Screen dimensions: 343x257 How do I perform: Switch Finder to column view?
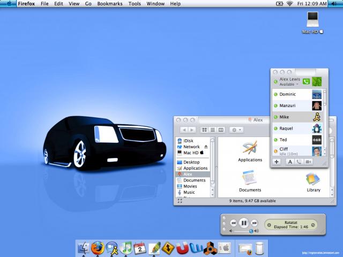tap(221, 130)
